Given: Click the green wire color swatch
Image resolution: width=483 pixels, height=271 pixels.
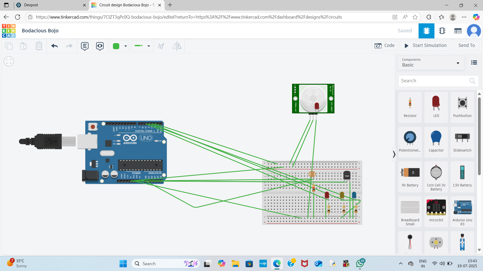Looking at the screenshot, I should [x=116, y=46].
